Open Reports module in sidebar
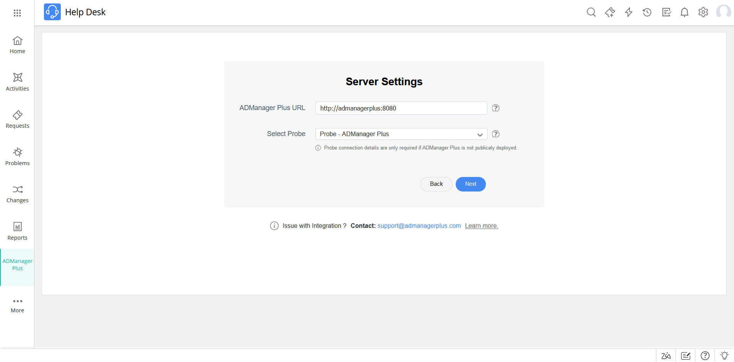The height and width of the screenshot is (362, 734). (17, 232)
